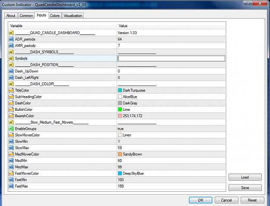Click the pink 253,174,172 BearishColor swatch
Viewport: 270px width, 206px height.
(120, 116)
